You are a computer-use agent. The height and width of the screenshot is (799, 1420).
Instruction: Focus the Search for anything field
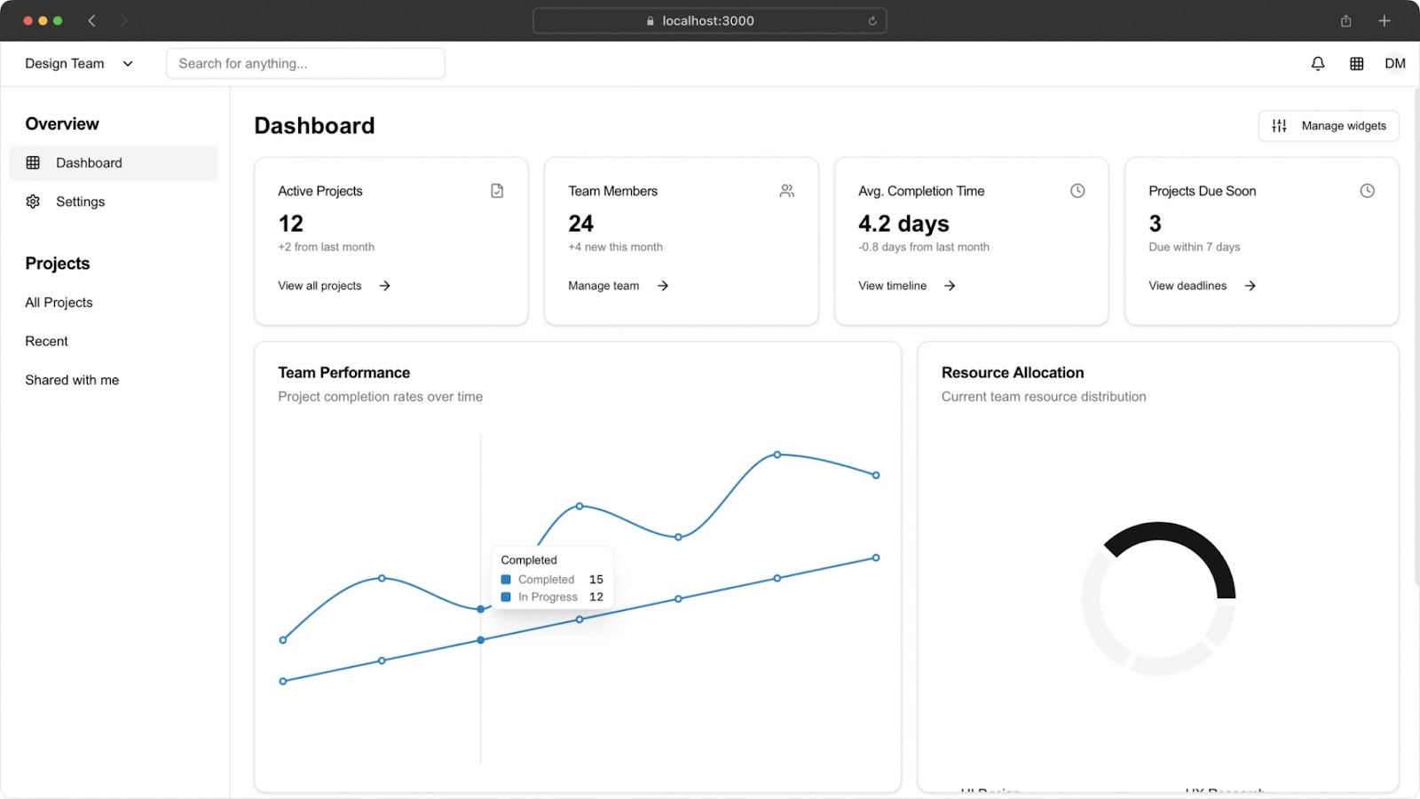click(x=305, y=64)
